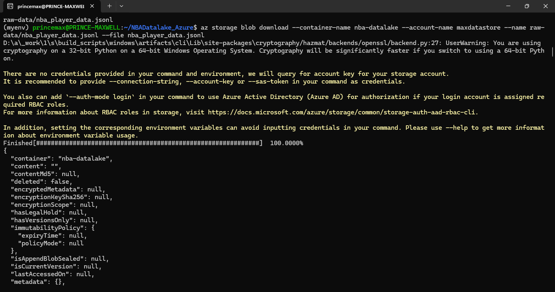Viewport: 555px width, 292px height.
Task: Click the '--auth-mode login' advice line
Action: (274, 101)
